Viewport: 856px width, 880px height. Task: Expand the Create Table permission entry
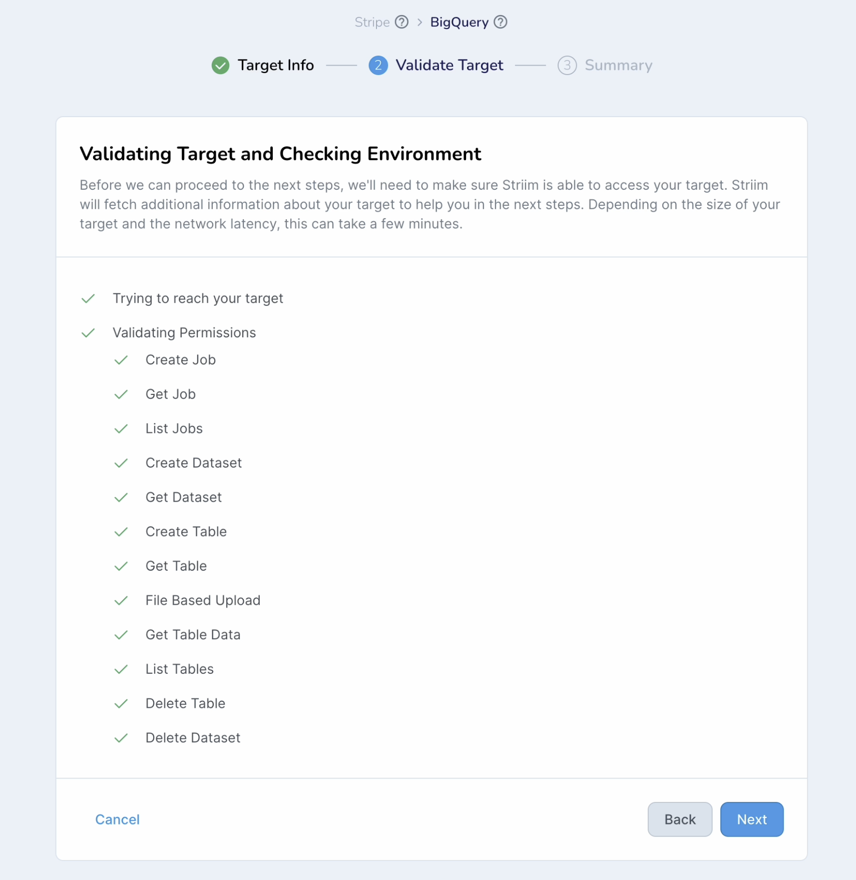point(186,532)
